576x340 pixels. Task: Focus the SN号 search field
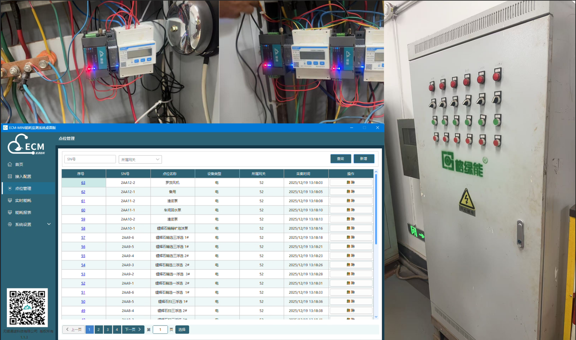click(x=90, y=159)
